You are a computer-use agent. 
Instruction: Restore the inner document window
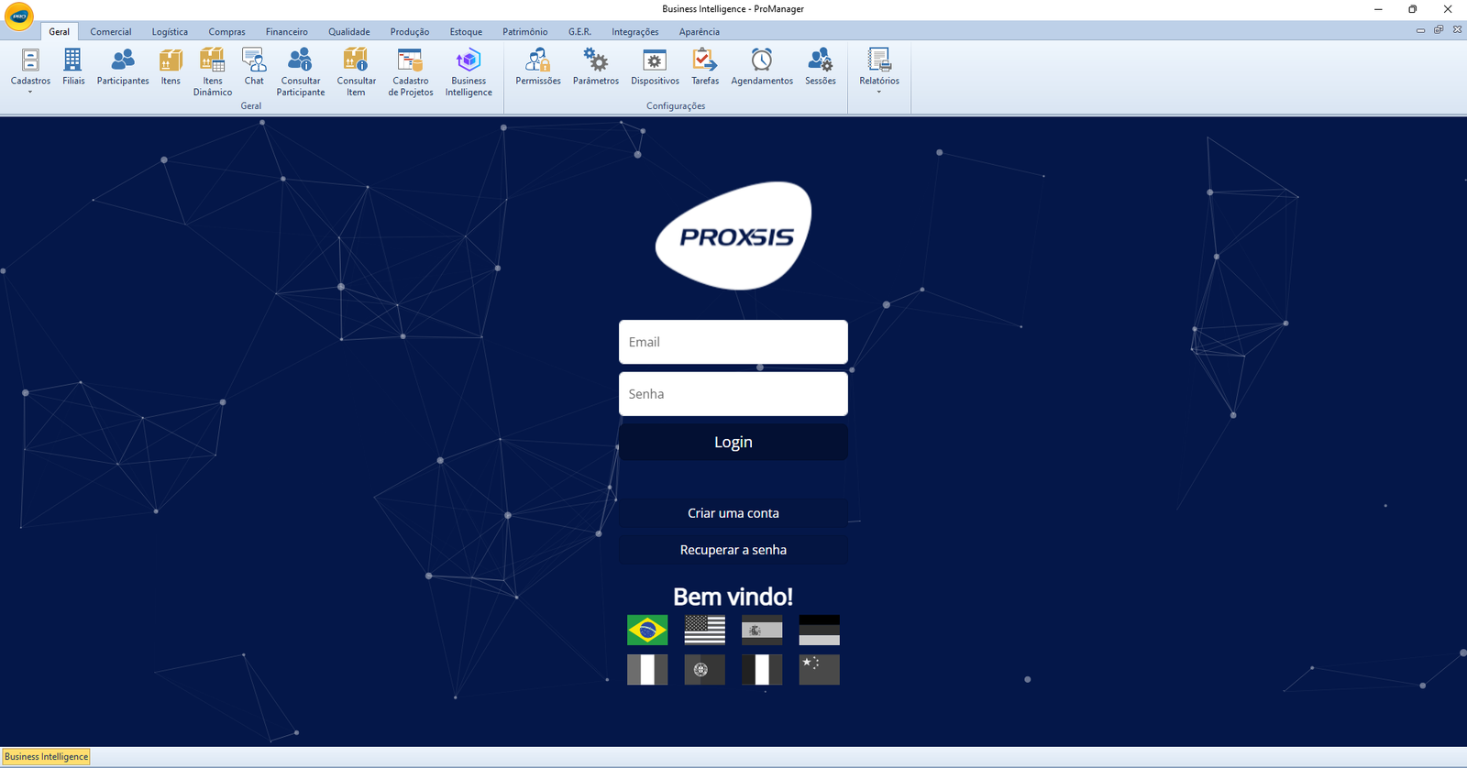pos(1439,30)
